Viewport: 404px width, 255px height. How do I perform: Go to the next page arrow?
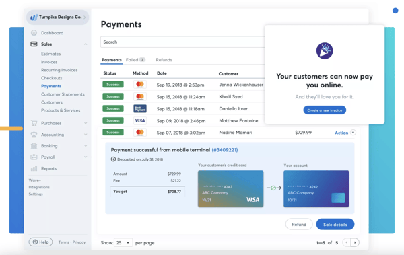(x=355, y=242)
